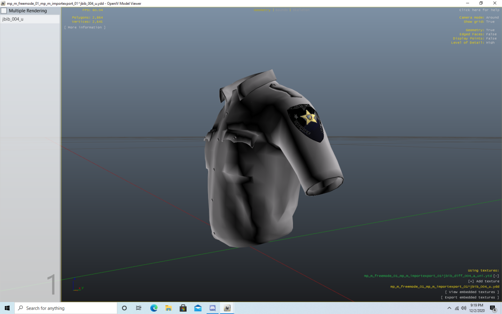This screenshot has height=314, width=502.
Task: Toggle the Edged Faces option
Action: click(x=491, y=34)
